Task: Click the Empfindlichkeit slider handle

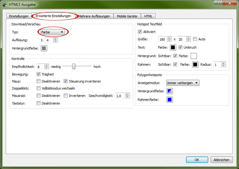Action: point(74,66)
